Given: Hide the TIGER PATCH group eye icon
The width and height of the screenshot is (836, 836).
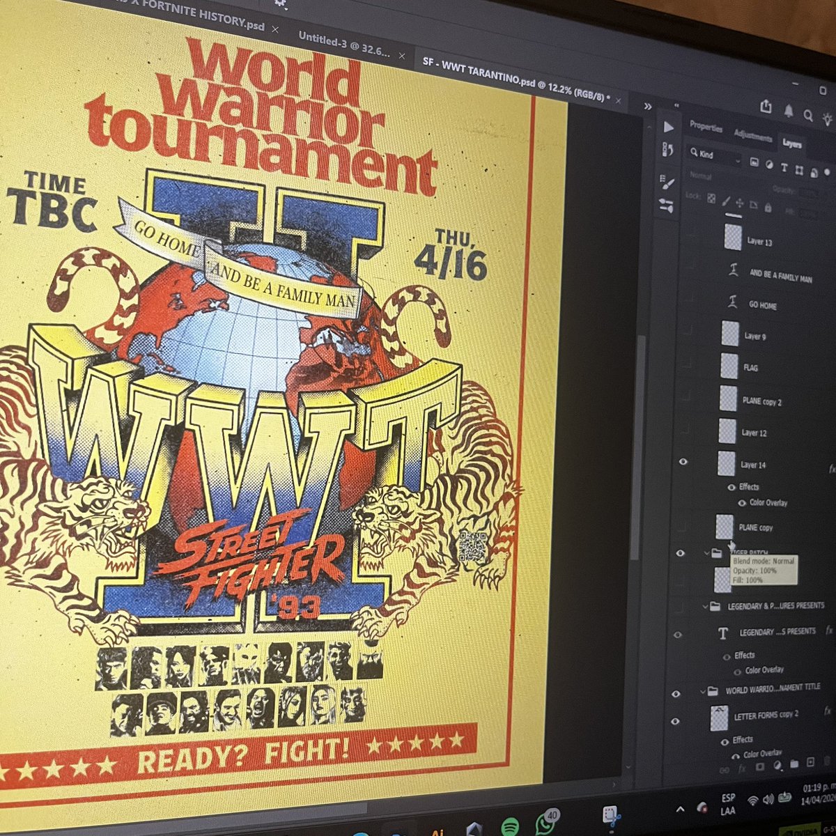Looking at the screenshot, I should 680,553.
